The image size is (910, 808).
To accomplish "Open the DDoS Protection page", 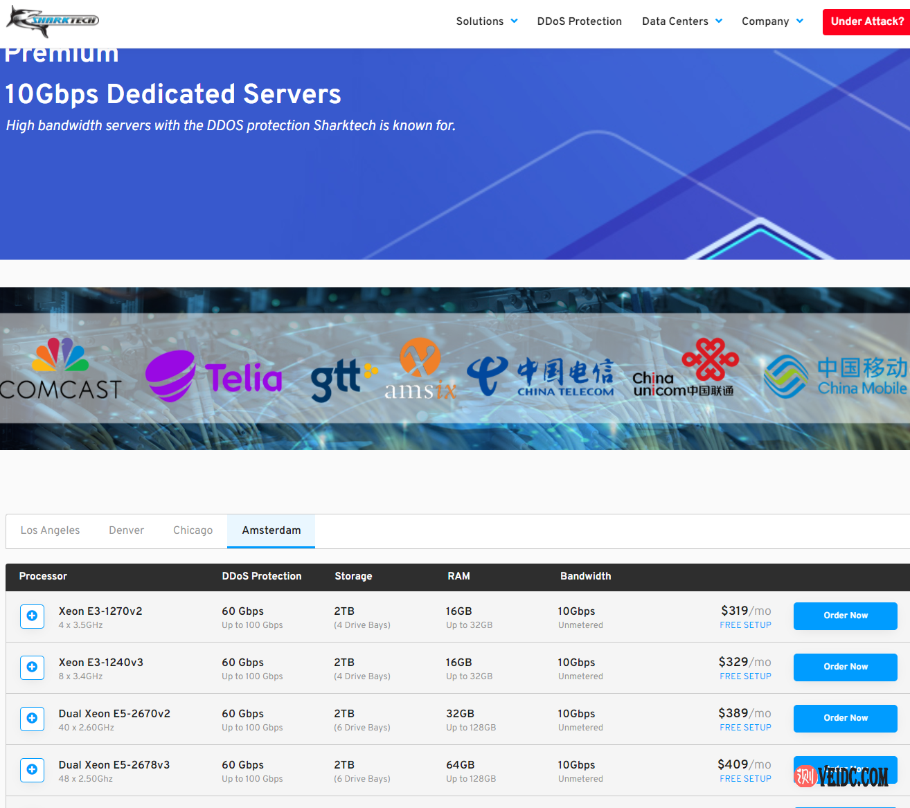I will tap(579, 21).
